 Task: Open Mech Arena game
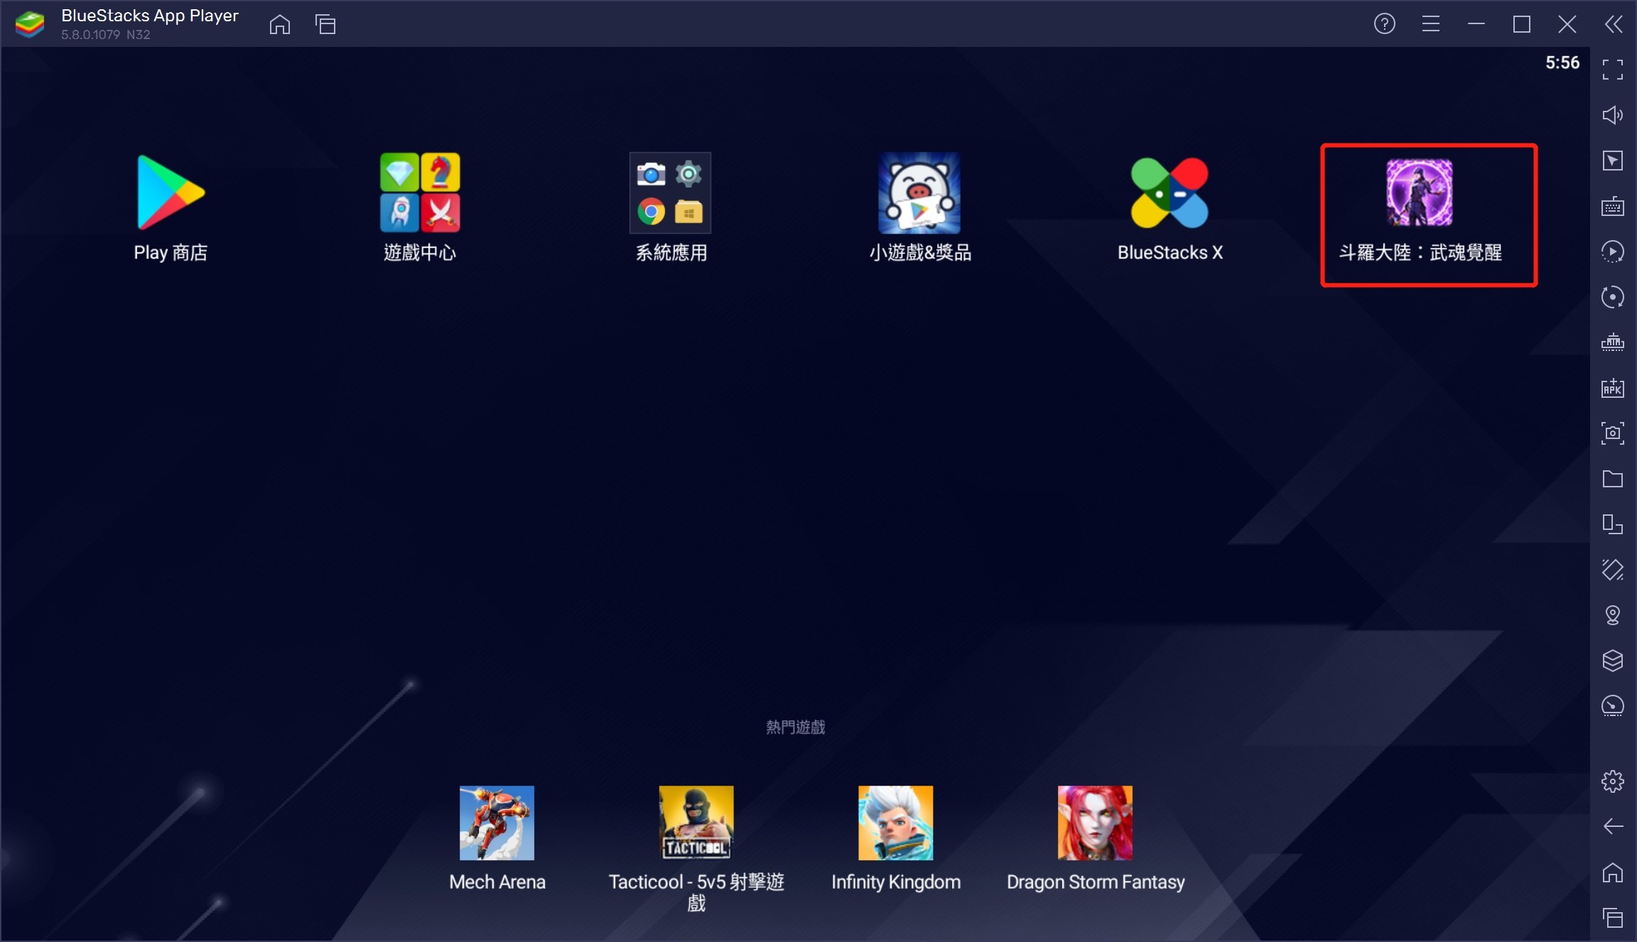pos(498,825)
